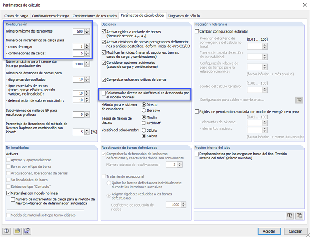Click the cables and membranes configuration icon
The width and height of the screenshot is (310, 237).
pos(299,100)
